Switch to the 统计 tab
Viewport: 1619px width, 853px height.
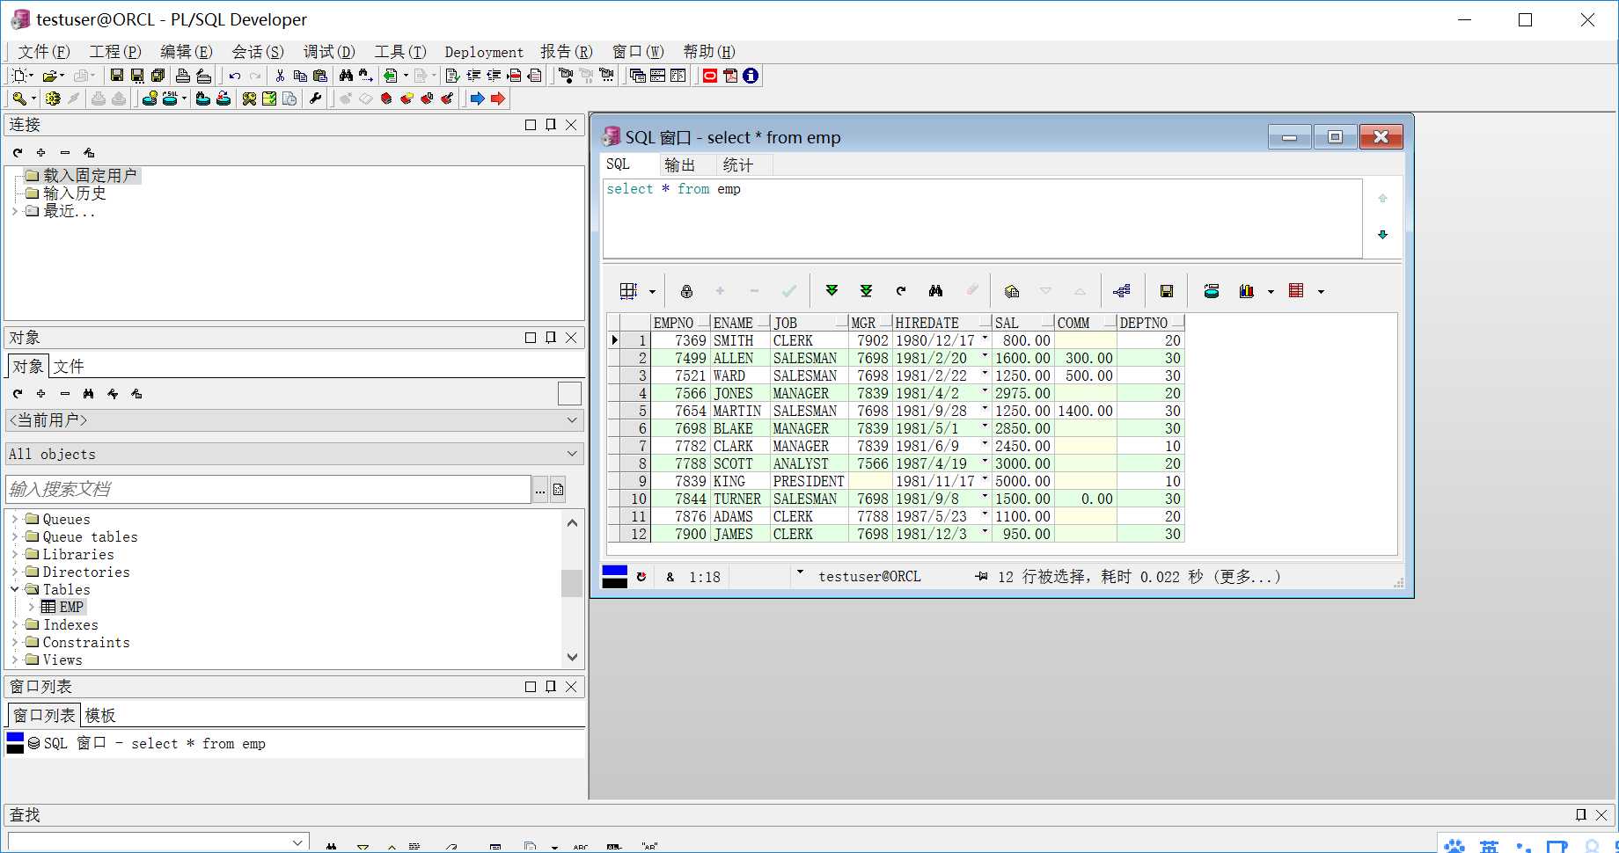(738, 164)
